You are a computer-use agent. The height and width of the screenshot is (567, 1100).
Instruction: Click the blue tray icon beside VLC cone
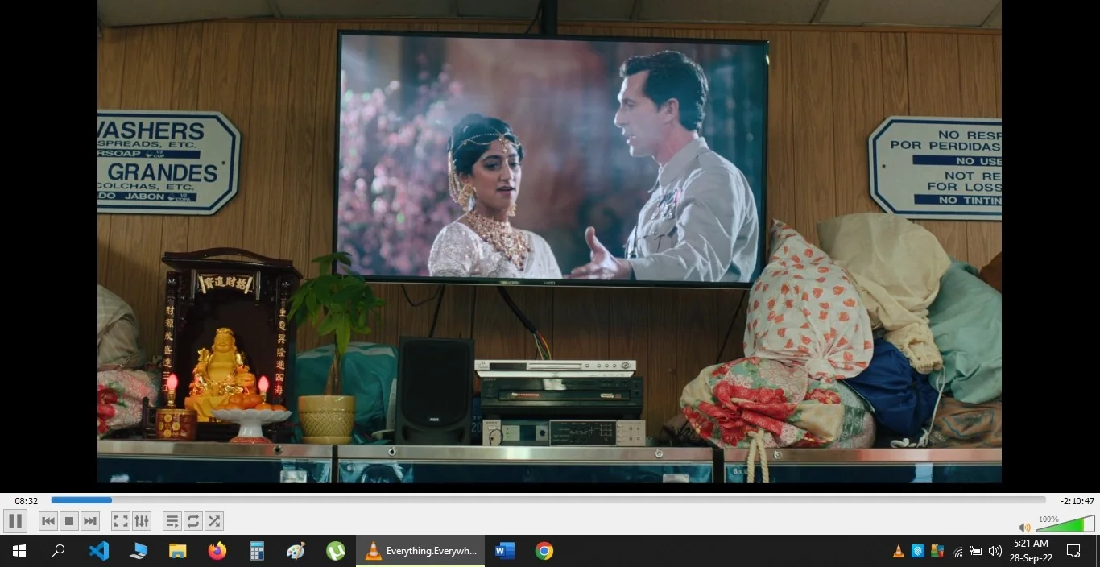918,552
